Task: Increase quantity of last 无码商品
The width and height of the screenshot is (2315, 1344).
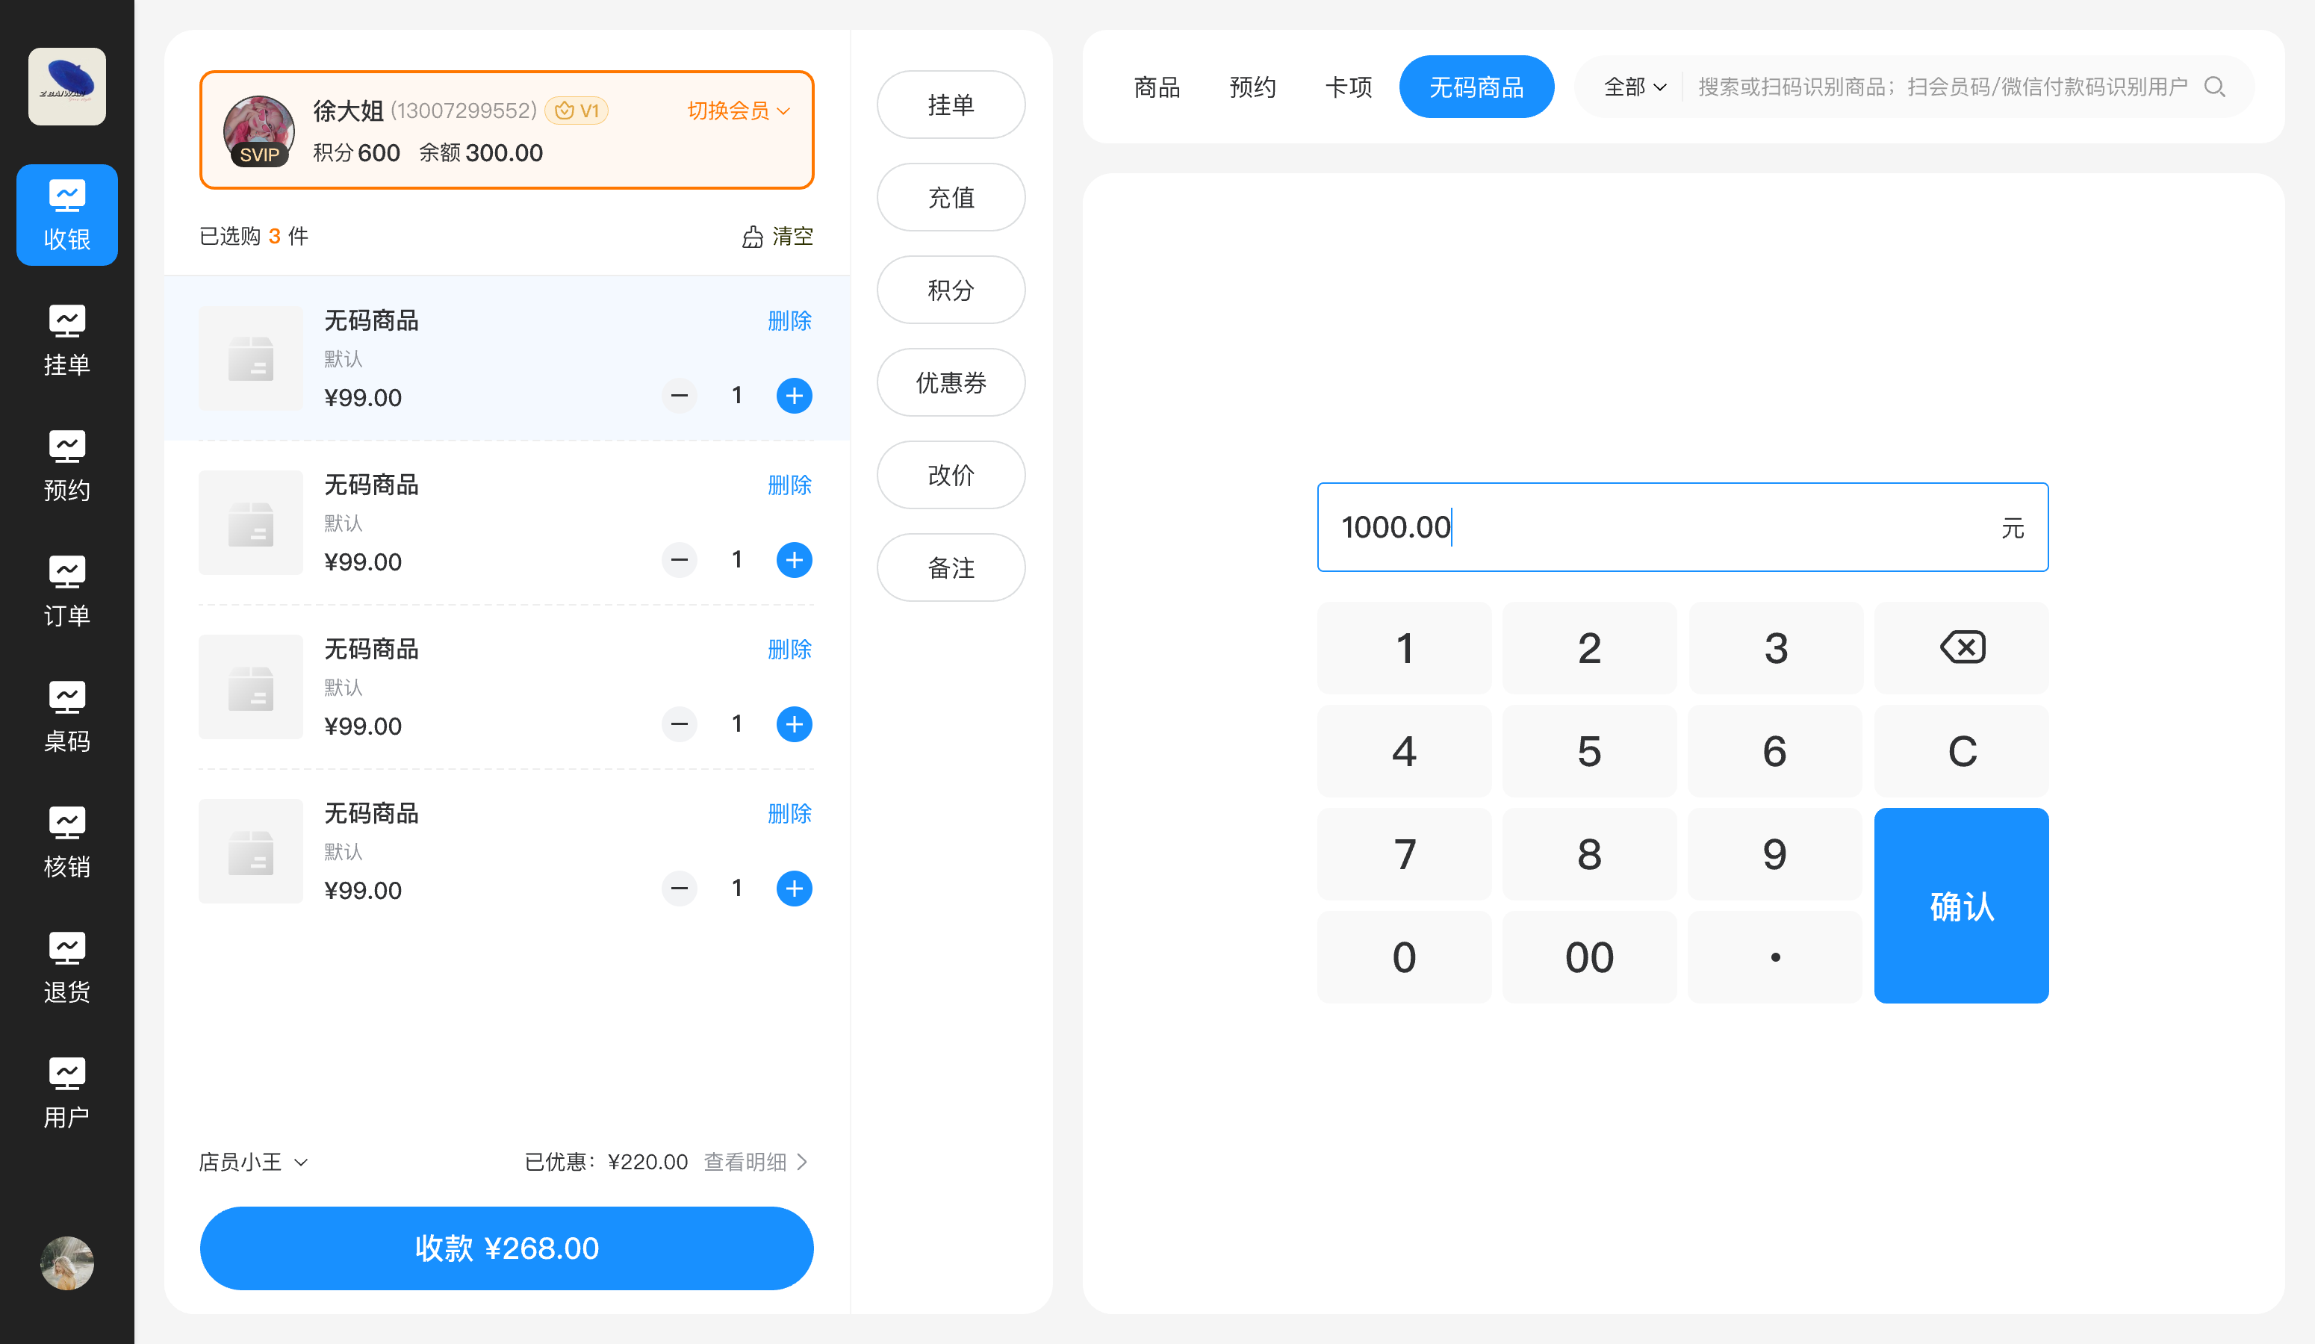Action: point(794,889)
